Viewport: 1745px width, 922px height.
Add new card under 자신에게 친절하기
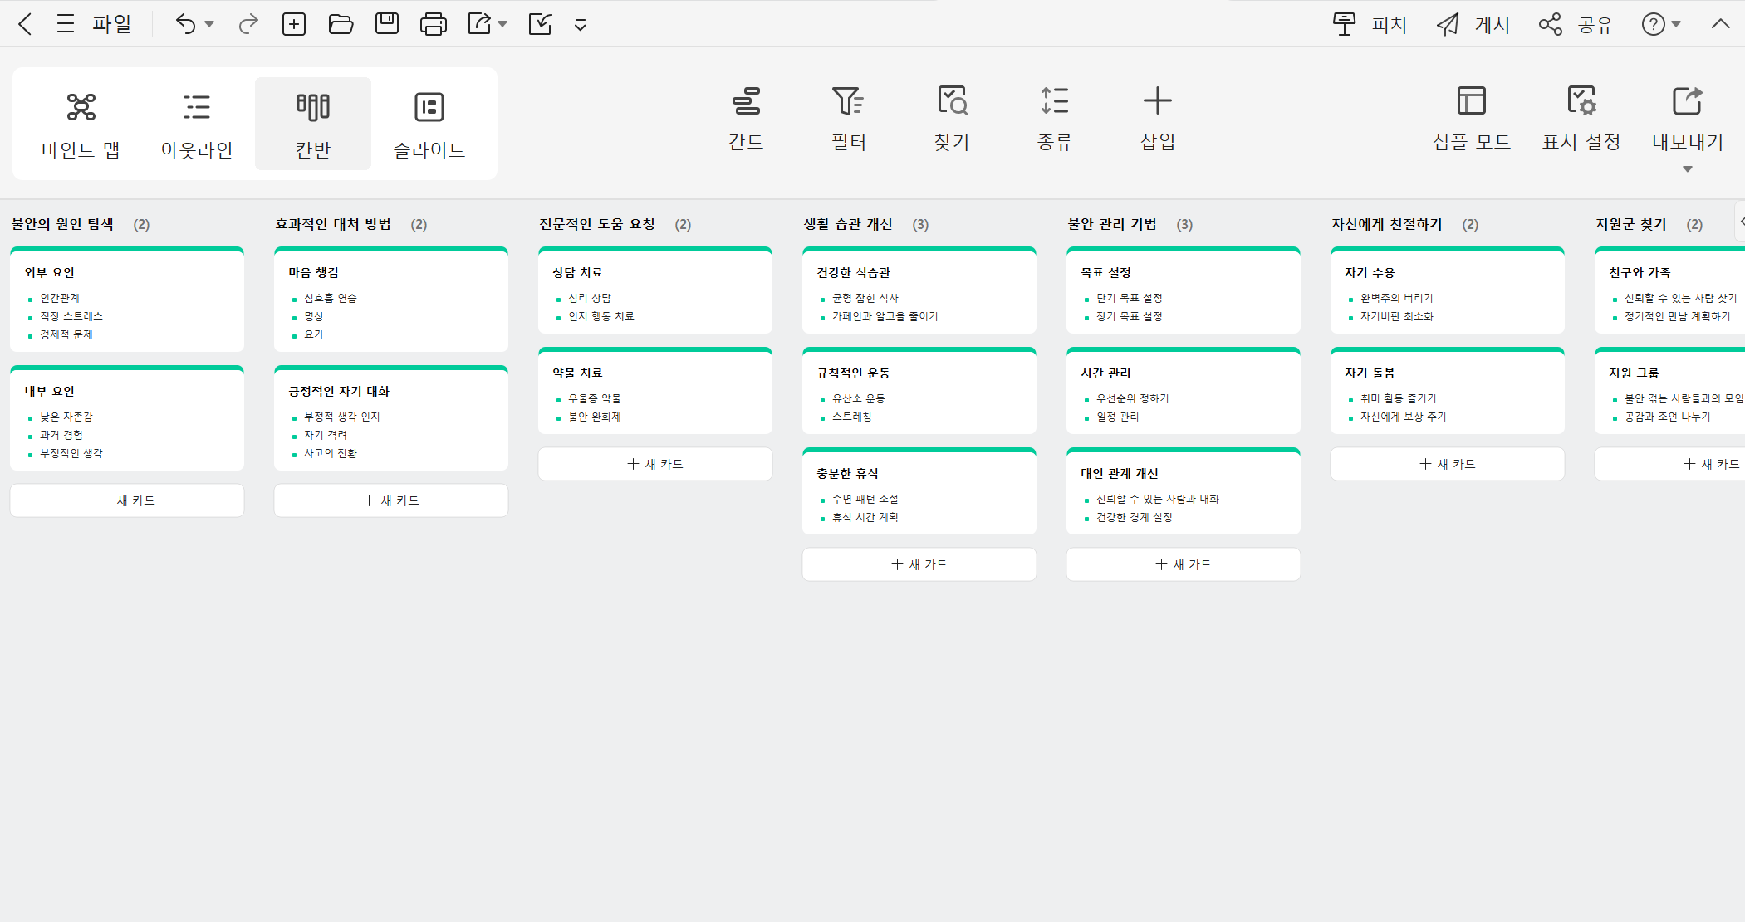[x=1448, y=464]
